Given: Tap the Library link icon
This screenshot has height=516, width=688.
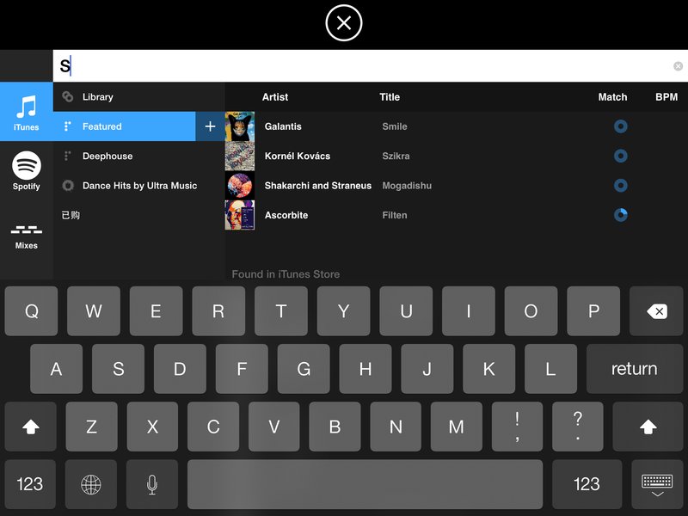Looking at the screenshot, I should pos(68,96).
